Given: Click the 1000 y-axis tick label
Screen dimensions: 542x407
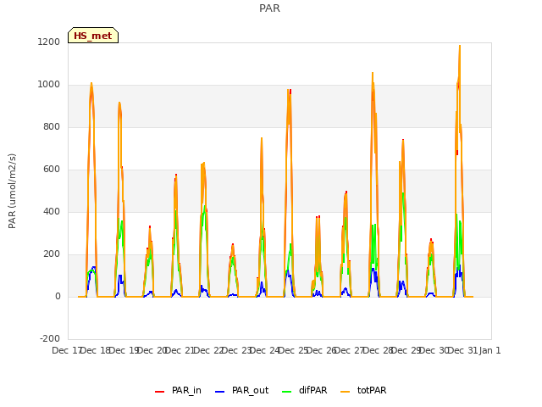Looking at the screenshot, I should point(49,85).
